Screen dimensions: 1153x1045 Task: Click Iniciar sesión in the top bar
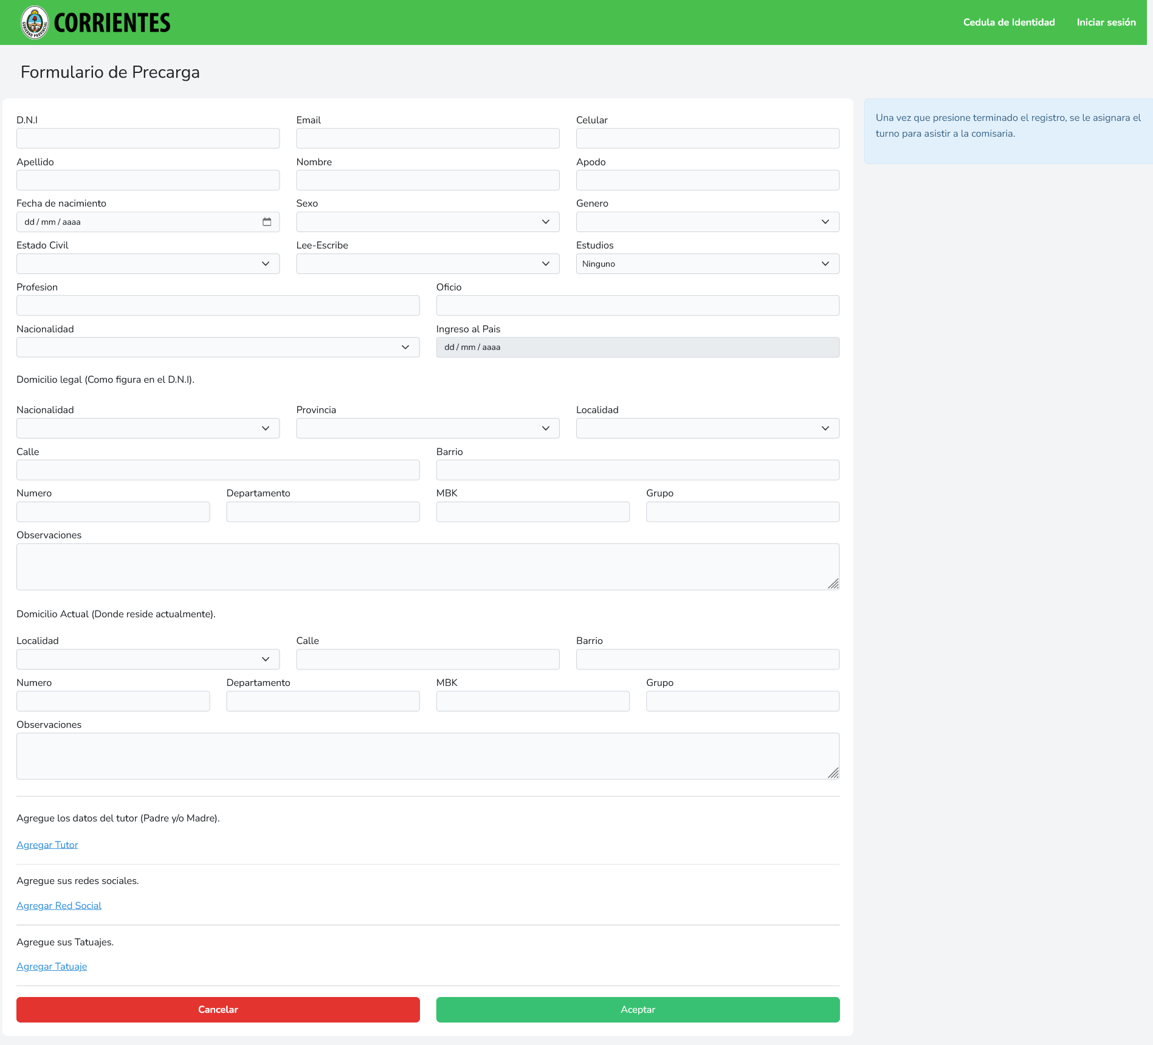click(x=1106, y=22)
